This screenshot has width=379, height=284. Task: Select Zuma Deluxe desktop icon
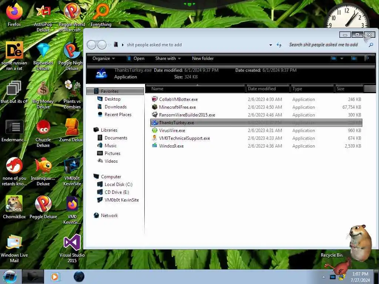point(72,131)
